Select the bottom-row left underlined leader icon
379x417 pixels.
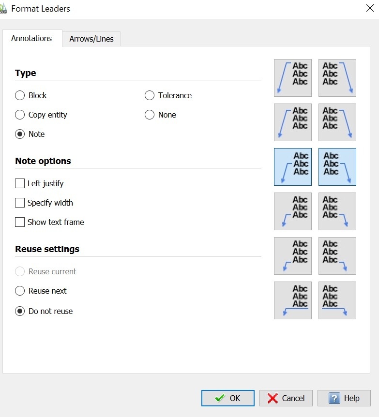[x=293, y=300]
